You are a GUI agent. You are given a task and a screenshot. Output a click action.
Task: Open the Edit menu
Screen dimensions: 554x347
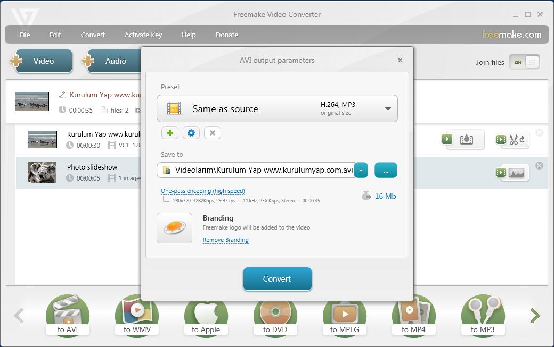(55, 35)
